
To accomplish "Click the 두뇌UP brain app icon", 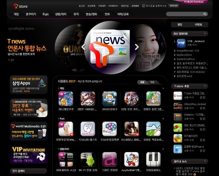I will [109, 129].
